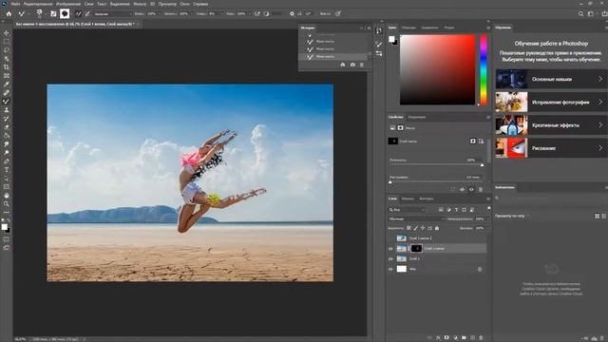Show the top layer Слой 1 копия 2

coord(390,238)
